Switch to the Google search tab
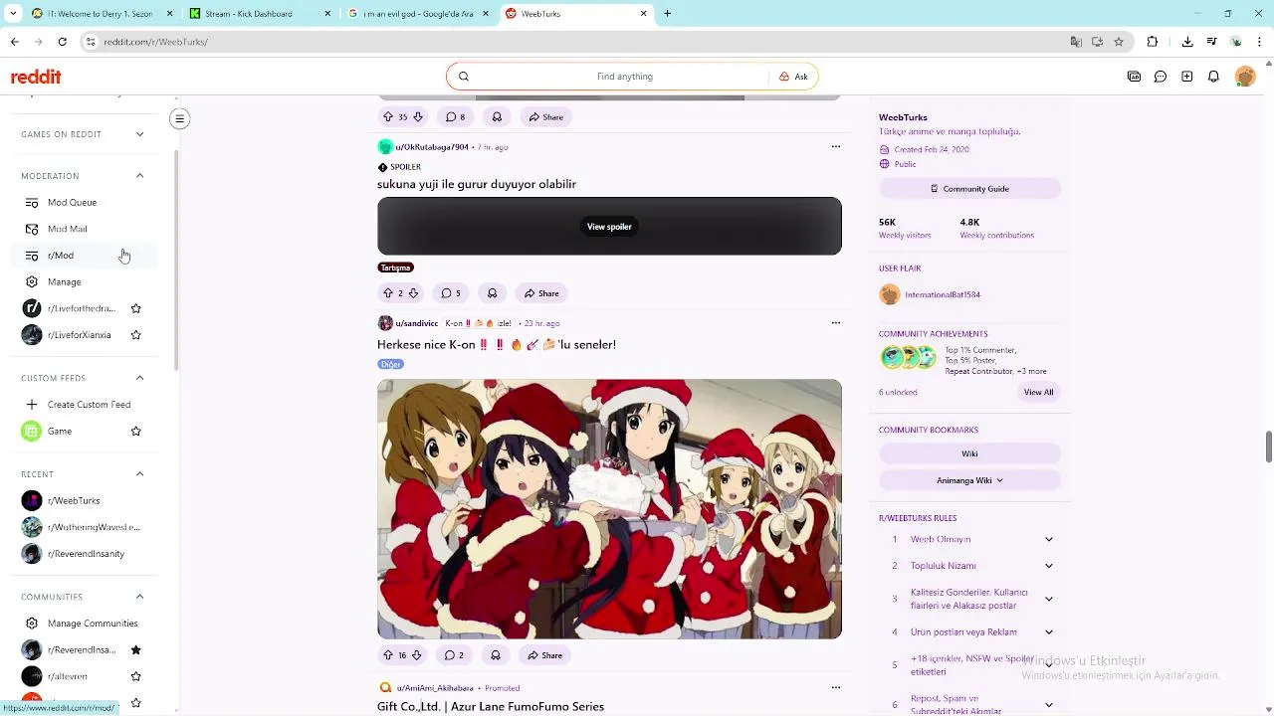1274x716 pixels. pyautogui.click(x=417, y=14)
